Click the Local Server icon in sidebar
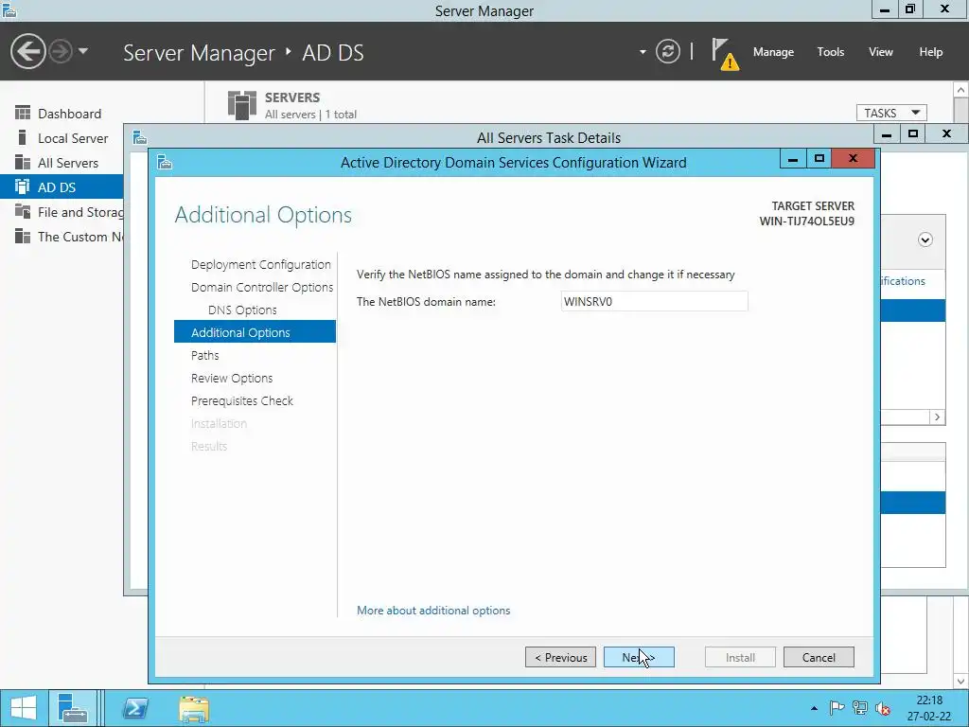 point(23,137)
